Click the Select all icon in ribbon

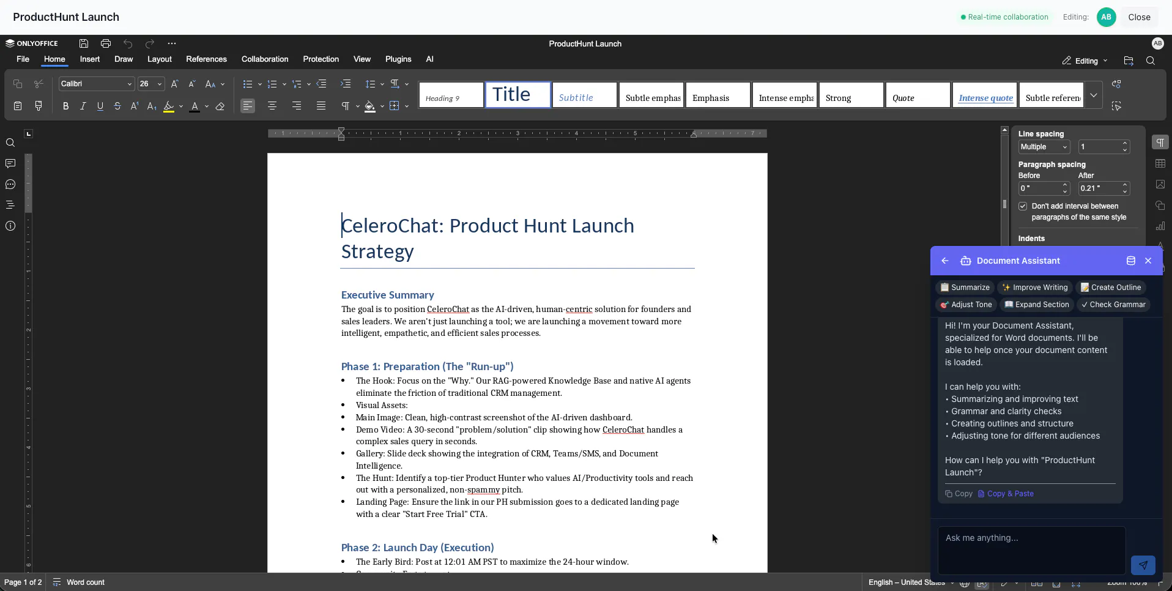click(x=1116, y=106)
